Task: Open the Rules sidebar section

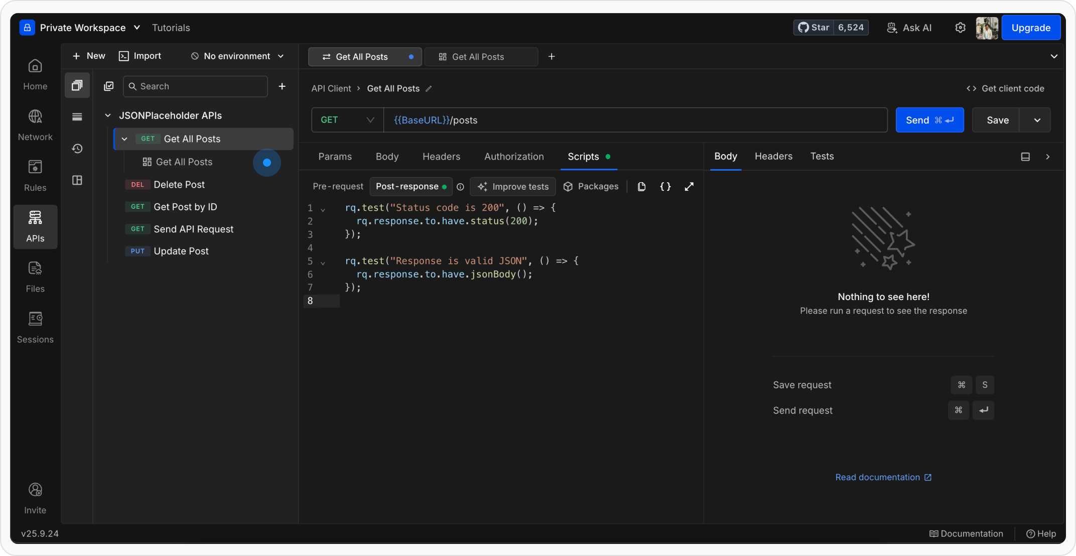Action: point(35,175)
